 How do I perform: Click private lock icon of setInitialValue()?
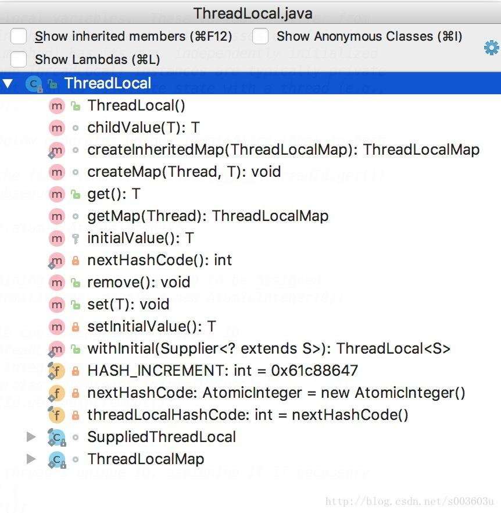click(x=76, y=327)
